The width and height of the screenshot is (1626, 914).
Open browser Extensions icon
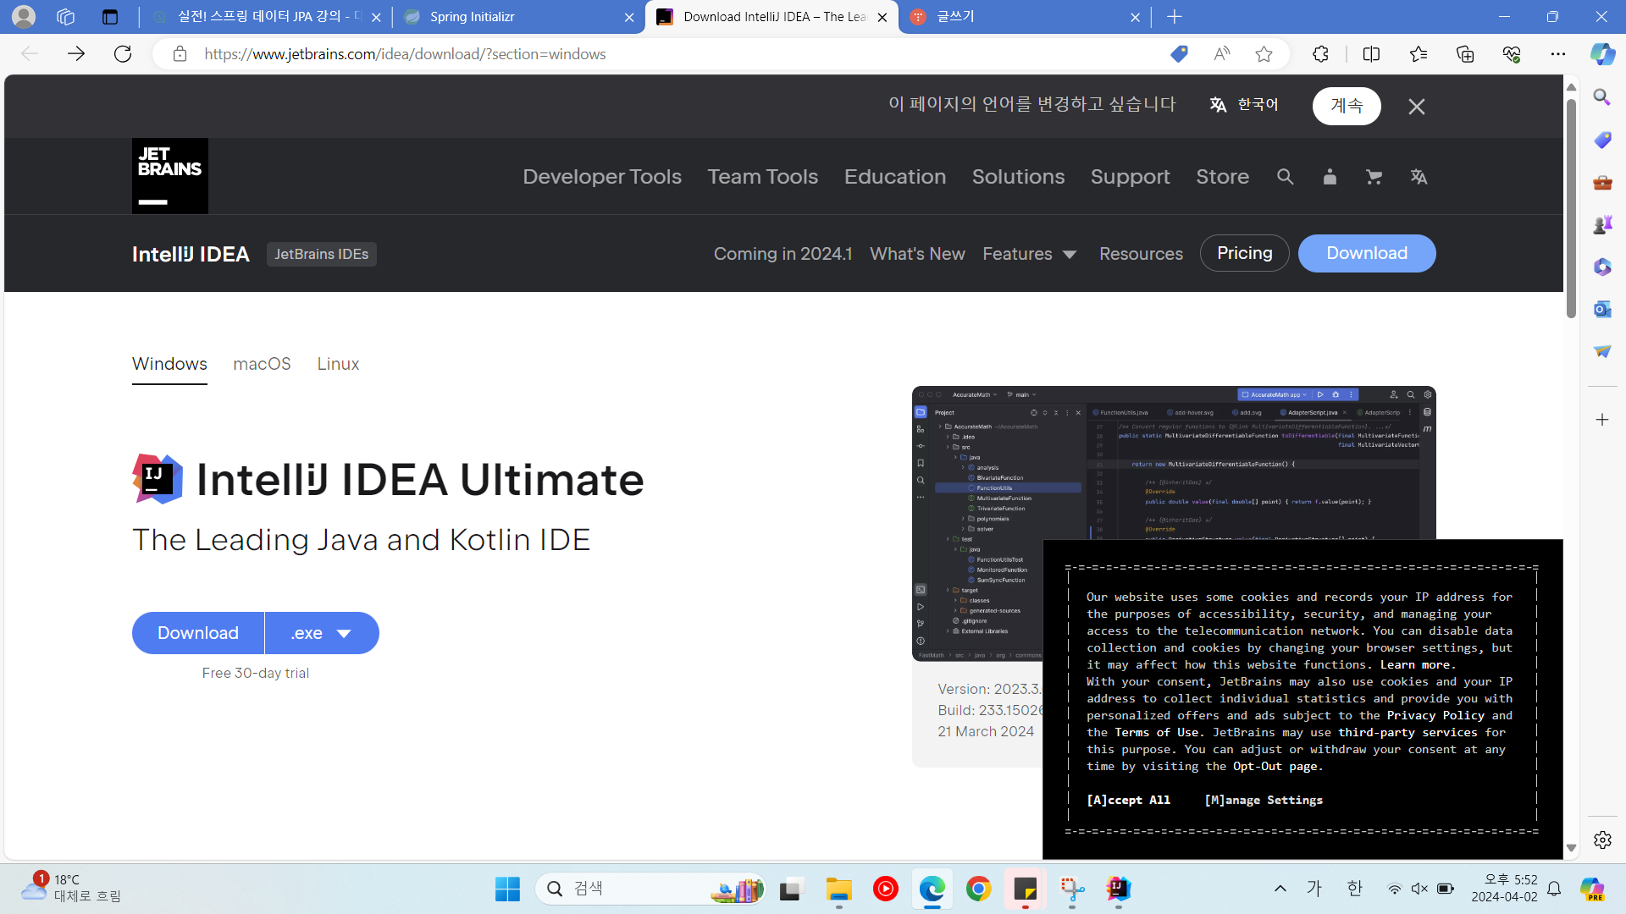point(1320,54)
